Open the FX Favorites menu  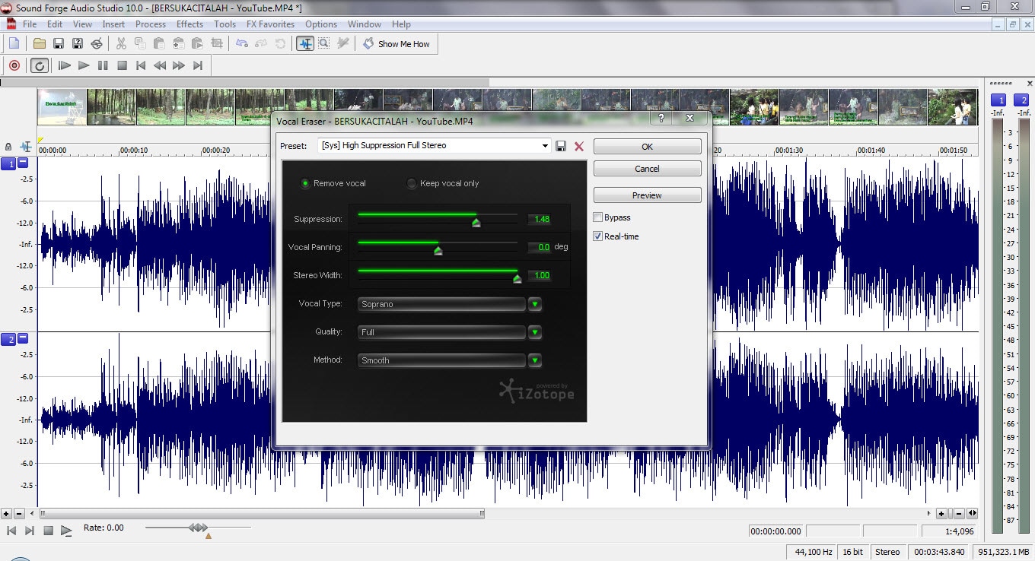[270, 24]
